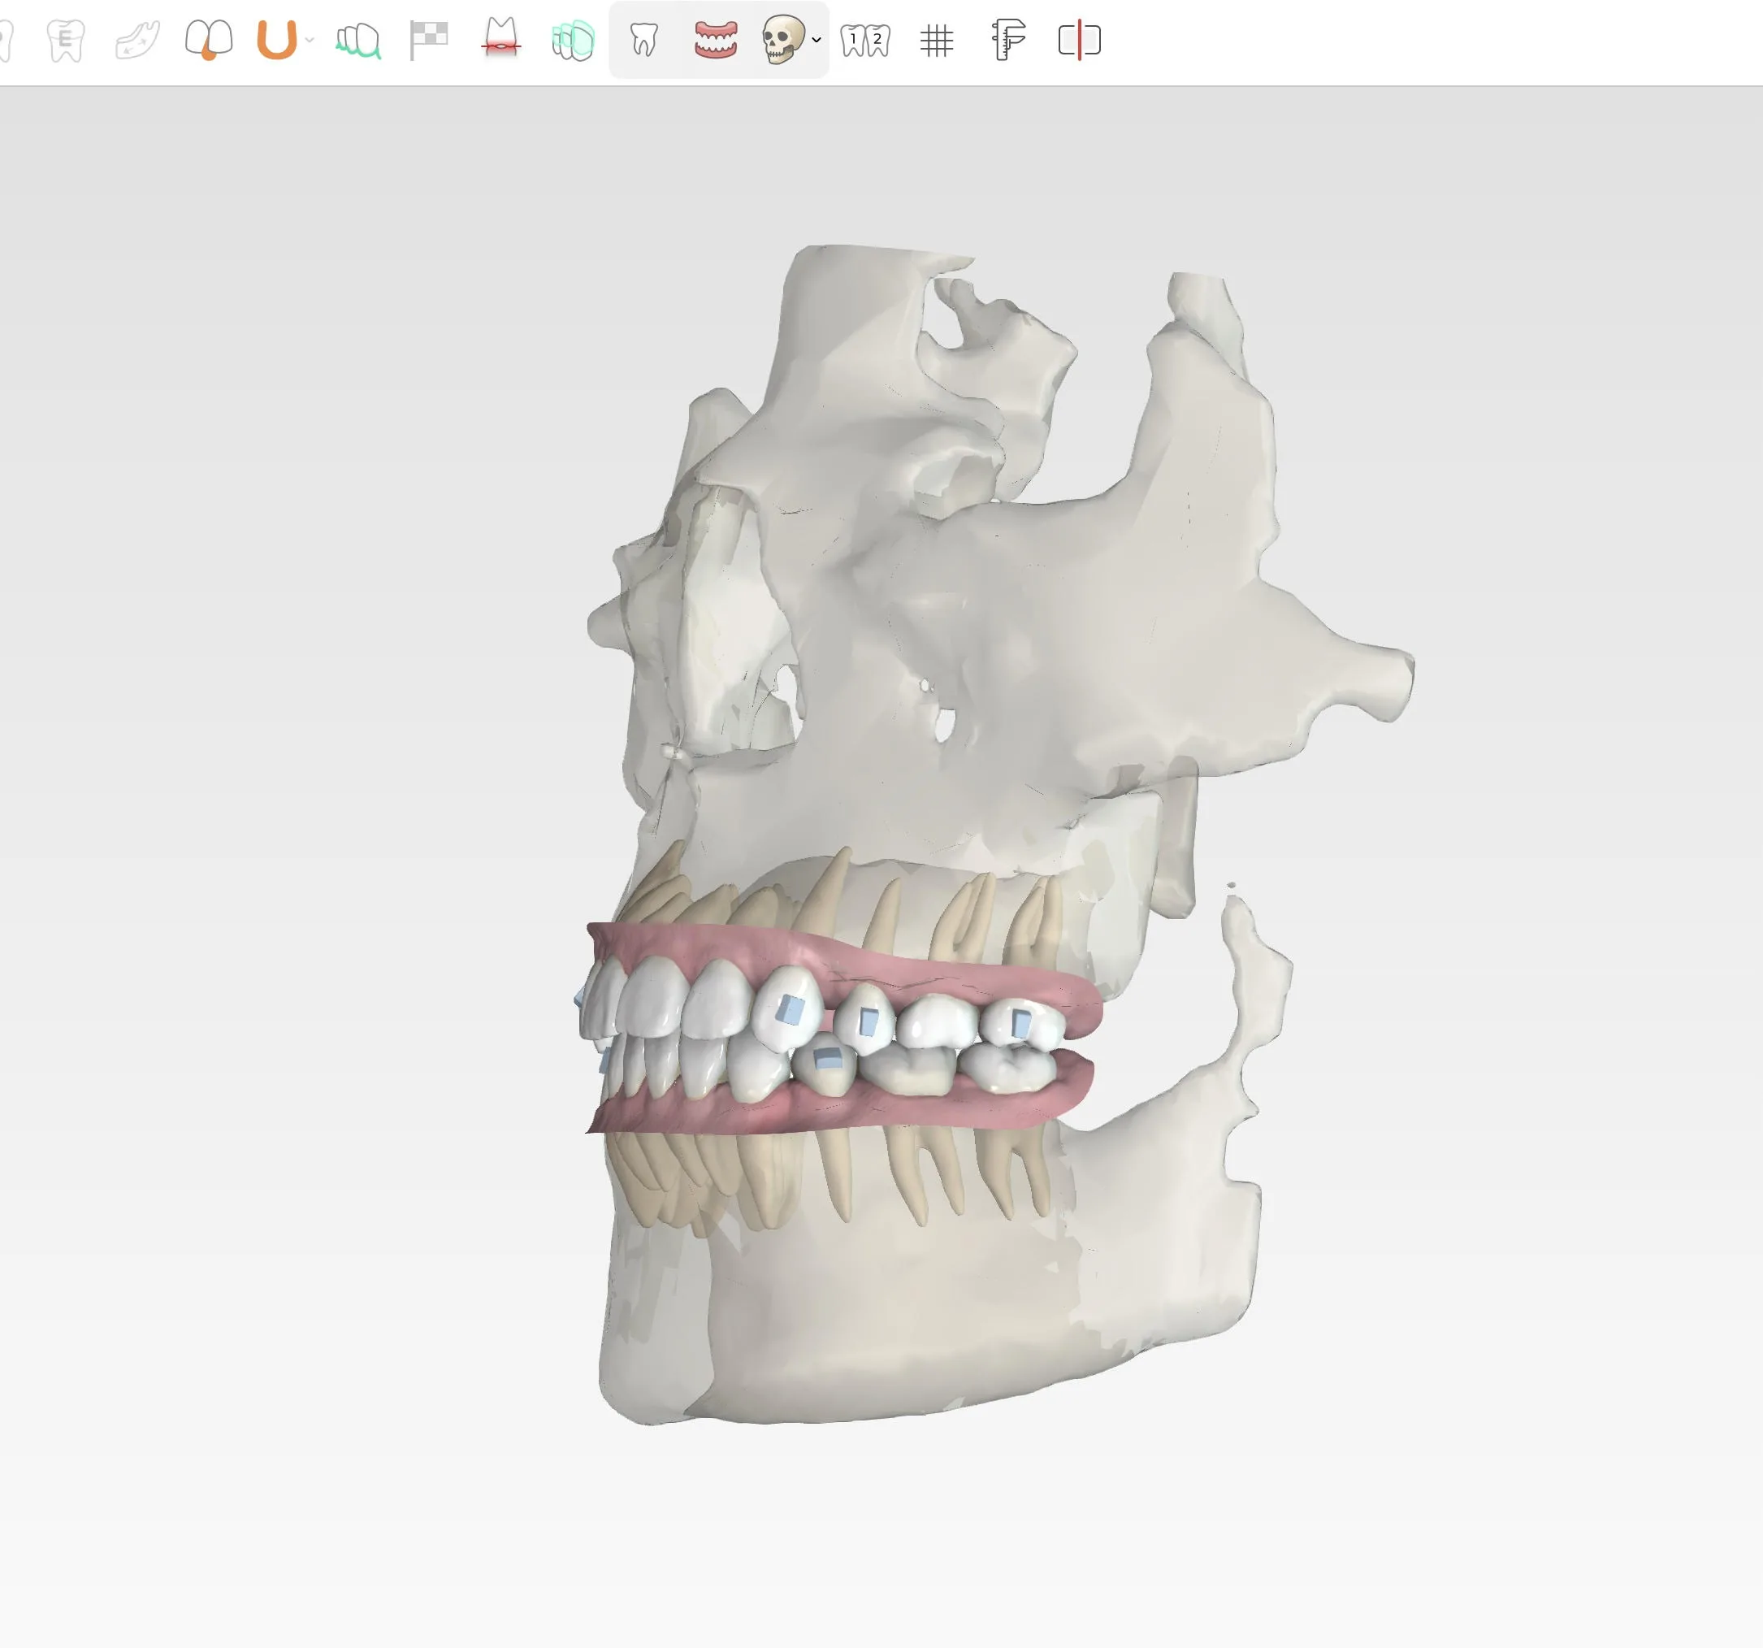The width and height of the screenshot is (1763, 1648).
Task: Expand the arch form dropdown arrow
Action: (x=310, y=41)
